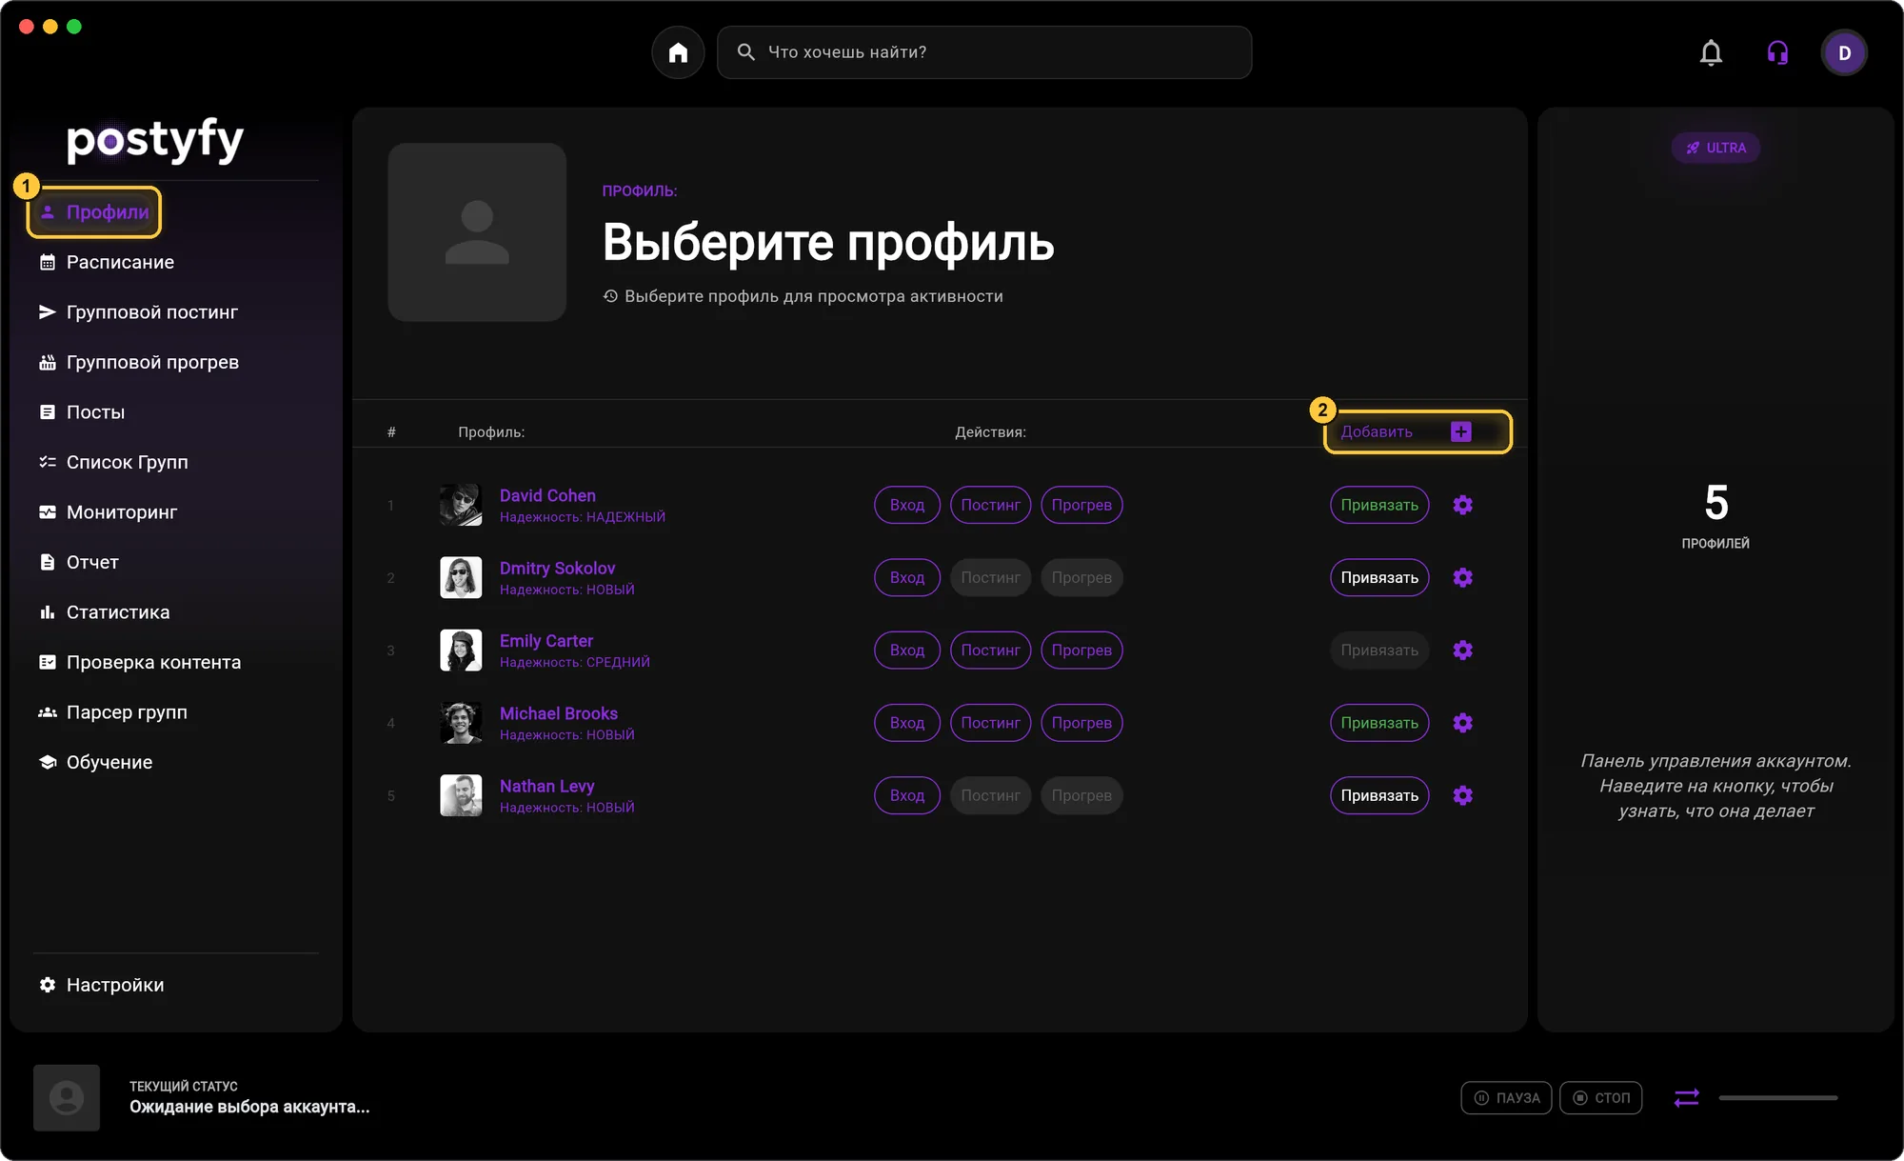Image resolution: width=1904 pixels, height=1161 pixels.
Task: Click the postyfy logo
Action: click(x=155, y=141)
